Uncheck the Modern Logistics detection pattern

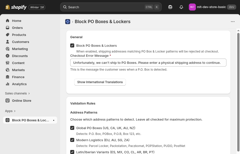point(72,140)
